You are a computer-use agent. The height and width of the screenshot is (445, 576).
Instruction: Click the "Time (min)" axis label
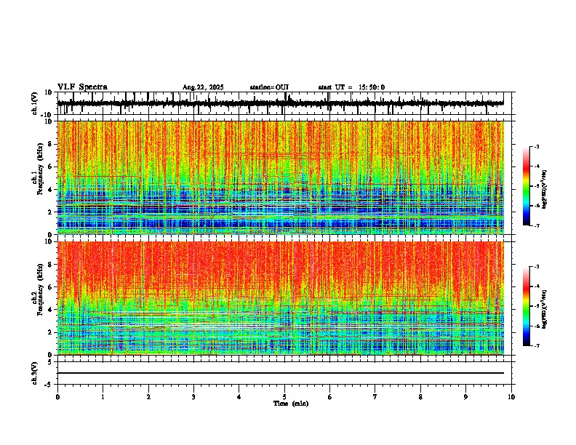[291, 404]
